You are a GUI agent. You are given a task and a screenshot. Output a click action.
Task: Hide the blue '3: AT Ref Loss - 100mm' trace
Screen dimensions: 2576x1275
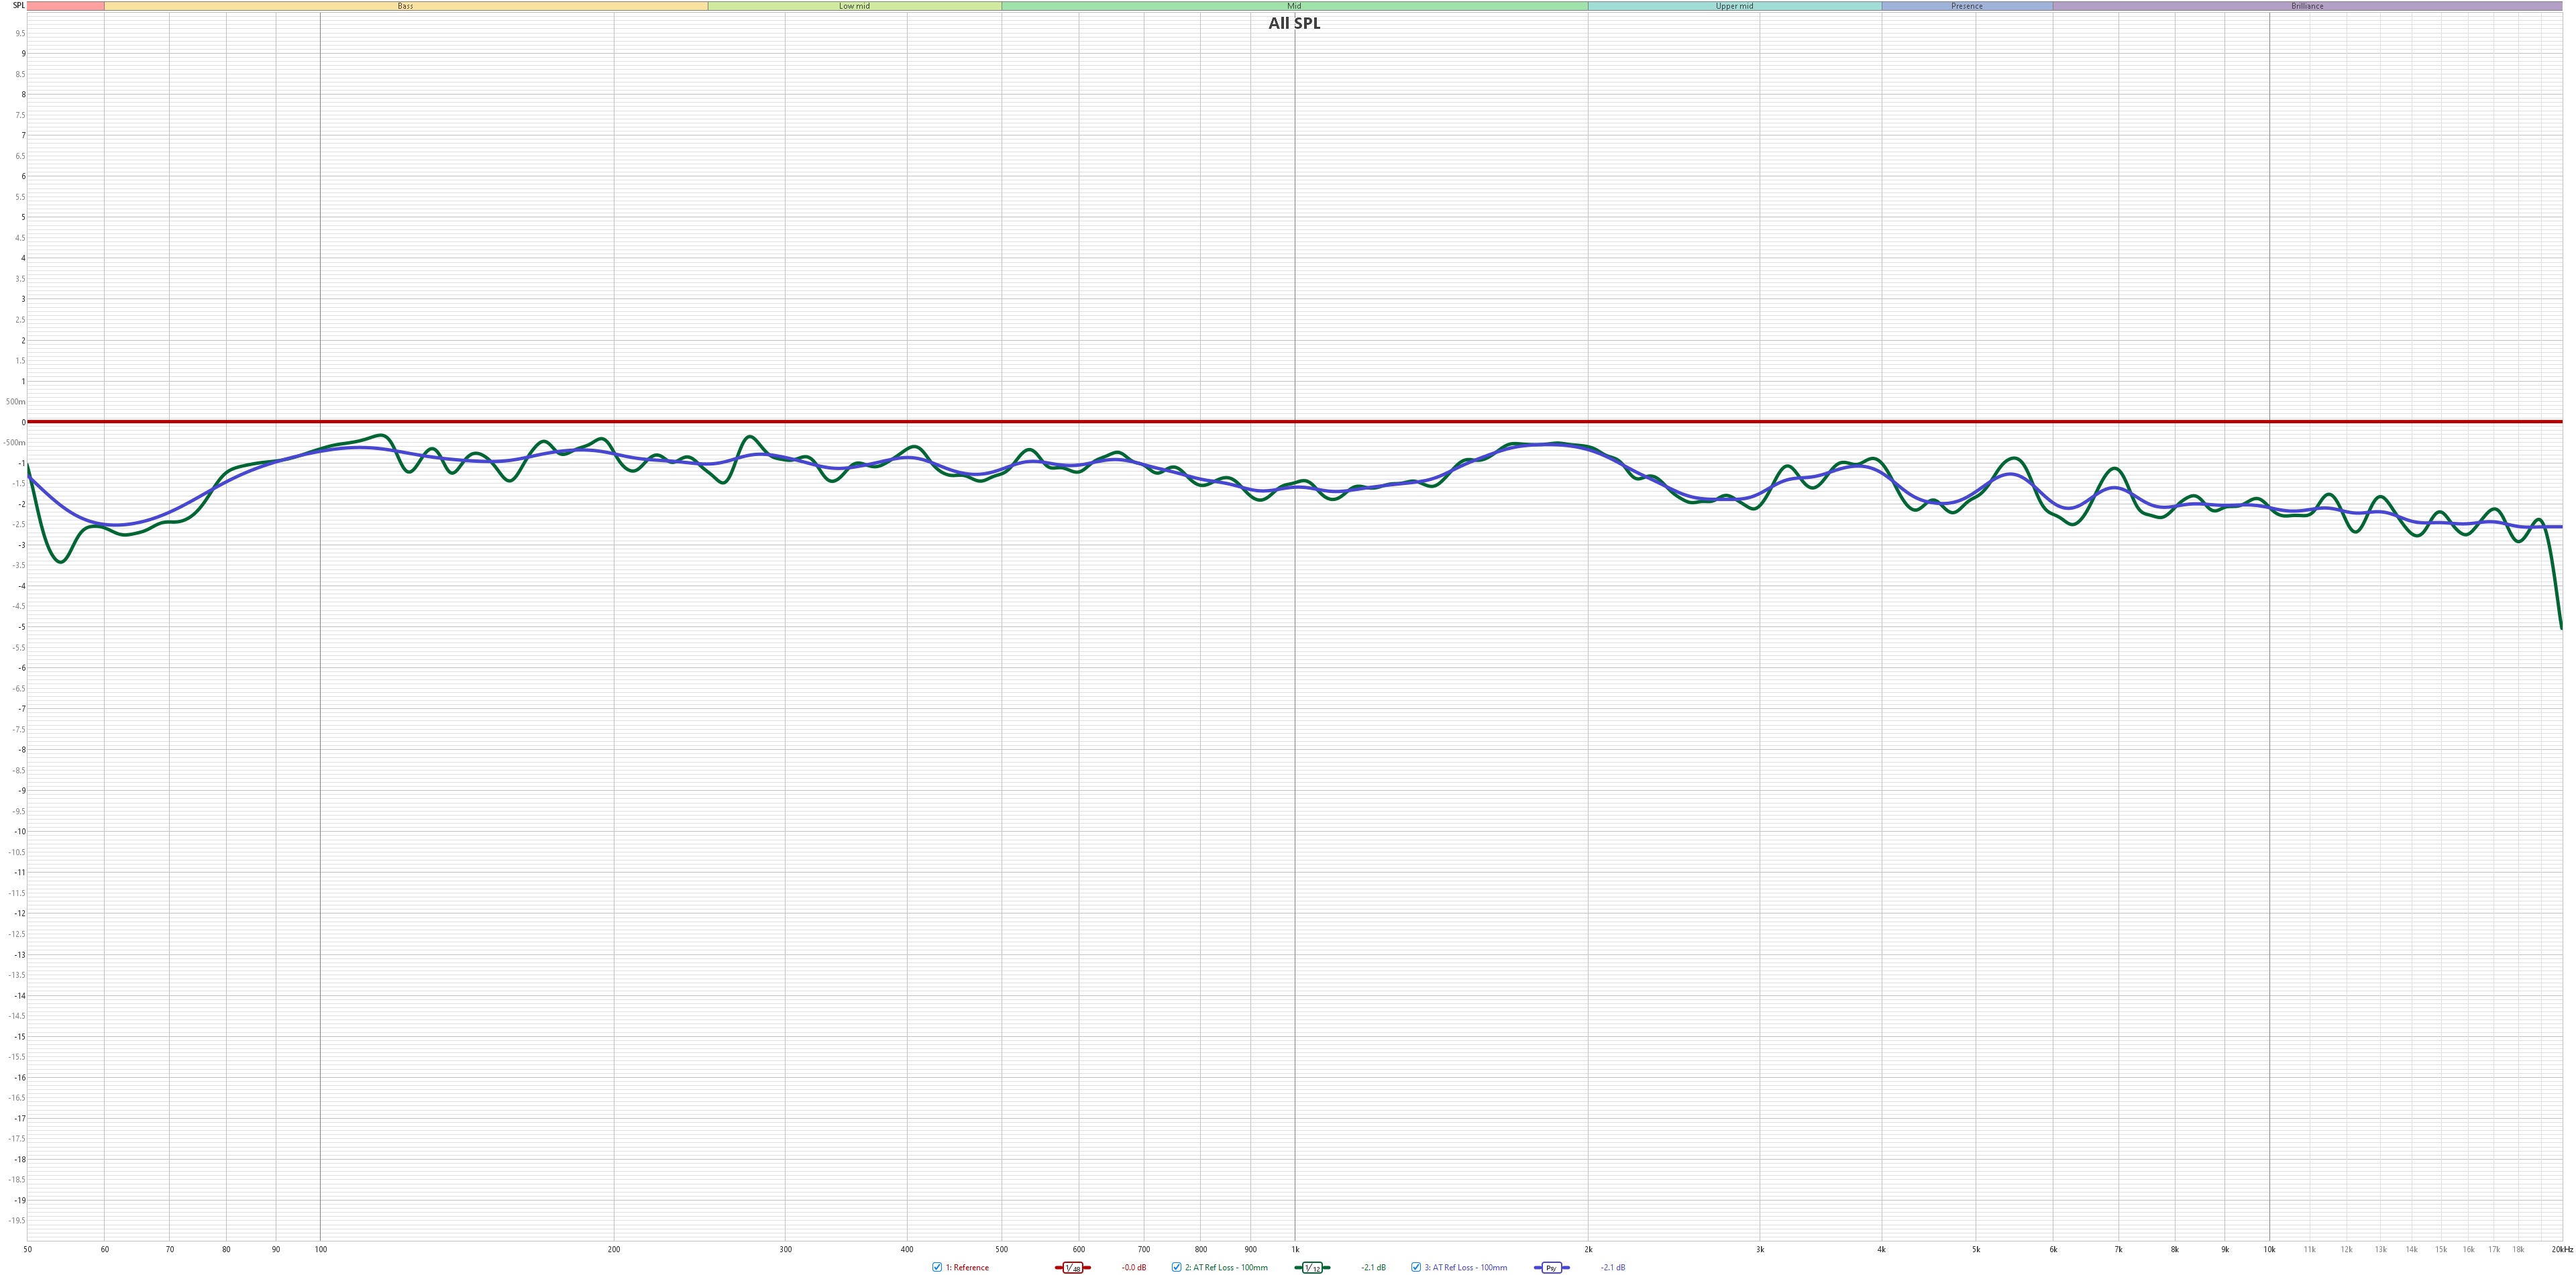[x=1416, y=1267]
